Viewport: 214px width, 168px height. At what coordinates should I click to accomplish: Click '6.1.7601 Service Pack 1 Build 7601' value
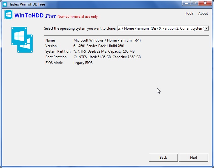click(x=99, y=46)
